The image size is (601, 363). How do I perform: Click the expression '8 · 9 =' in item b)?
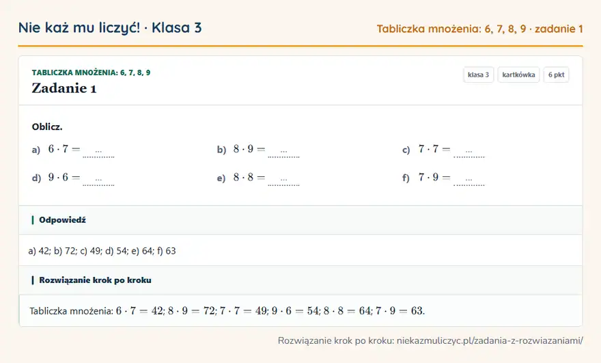[x=249, y=149]
